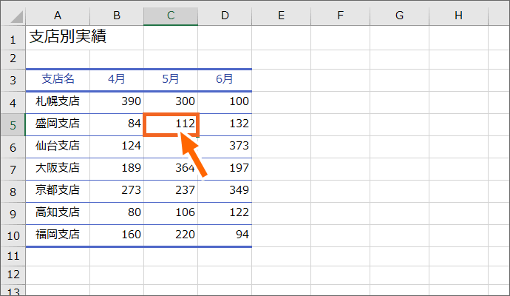Select row 5 header

[x=13, y=125]
